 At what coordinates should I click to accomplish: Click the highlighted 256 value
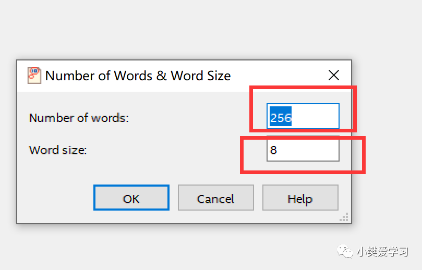pyautogui.click(x=281, y=117)
